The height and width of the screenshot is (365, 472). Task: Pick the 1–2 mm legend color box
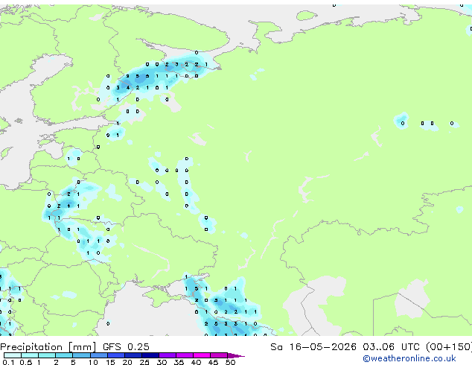coord(47,355)
